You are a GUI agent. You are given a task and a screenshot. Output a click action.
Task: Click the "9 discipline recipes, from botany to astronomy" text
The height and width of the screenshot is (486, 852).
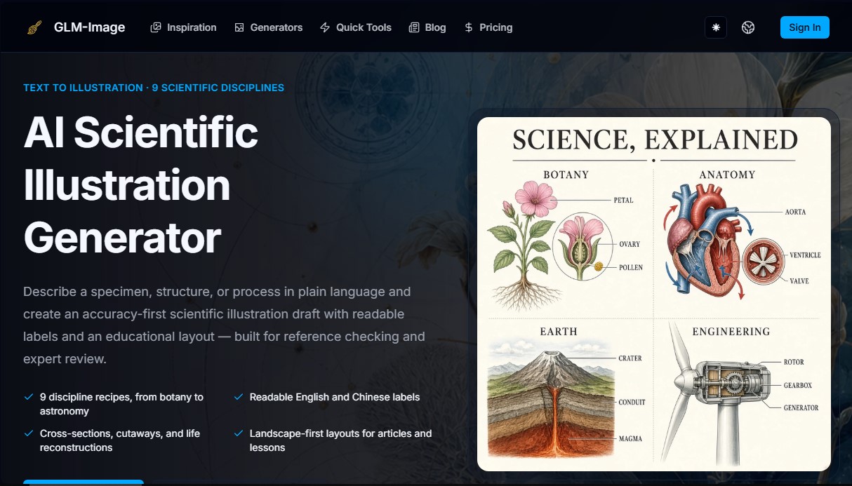coord(121,404)
